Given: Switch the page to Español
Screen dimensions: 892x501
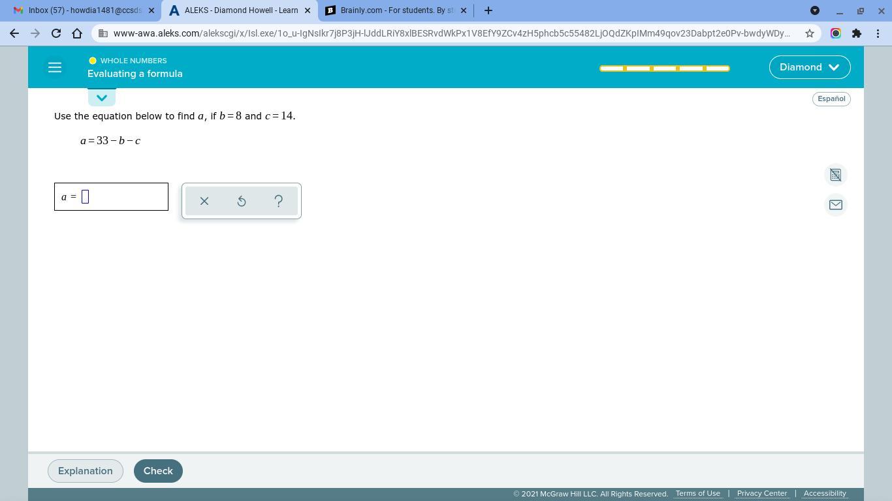Looking at the screenshot, I should click(x=831, y=99).
